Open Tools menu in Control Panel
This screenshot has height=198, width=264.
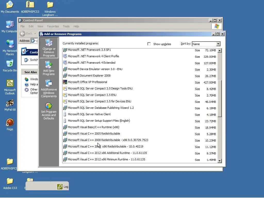click(x=66, y=26)
